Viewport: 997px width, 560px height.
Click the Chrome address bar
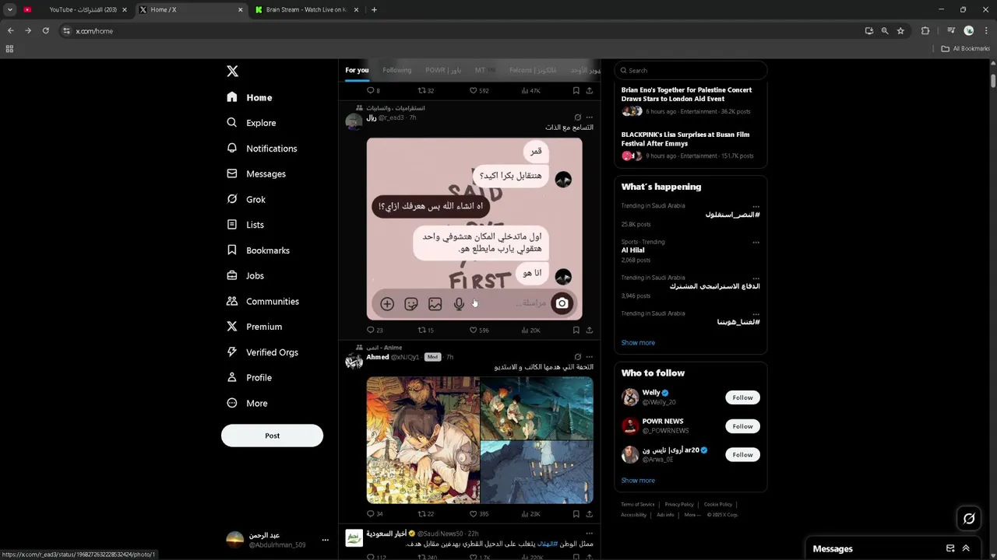460,30
